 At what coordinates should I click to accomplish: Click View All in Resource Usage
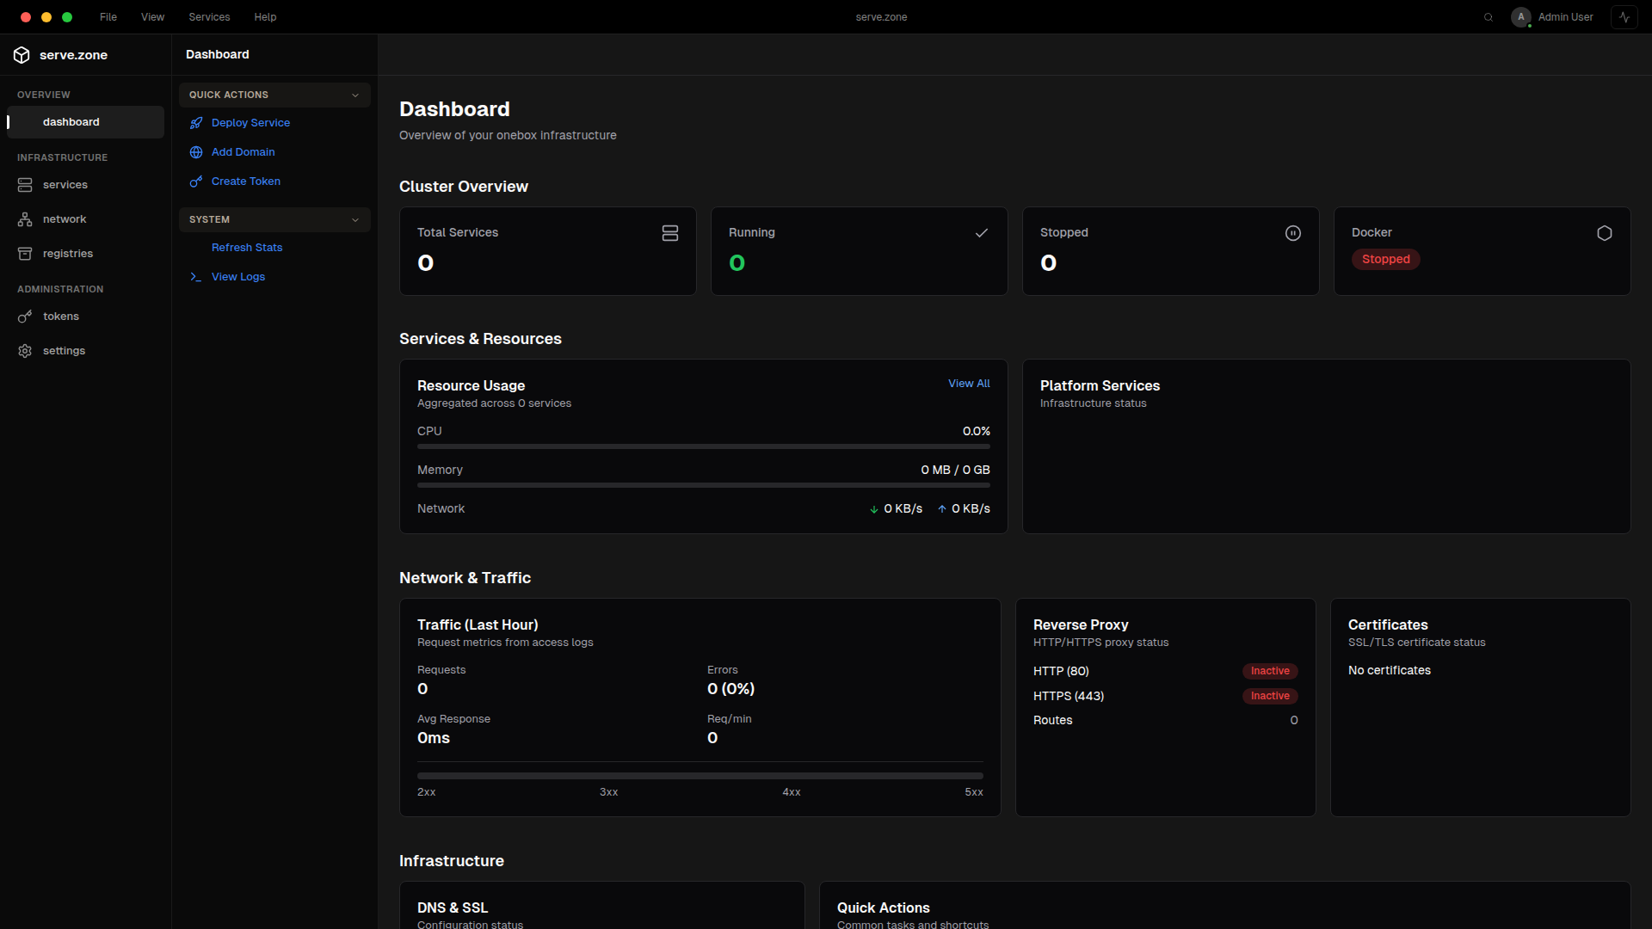pyautogui.click(x=969, y=384)
